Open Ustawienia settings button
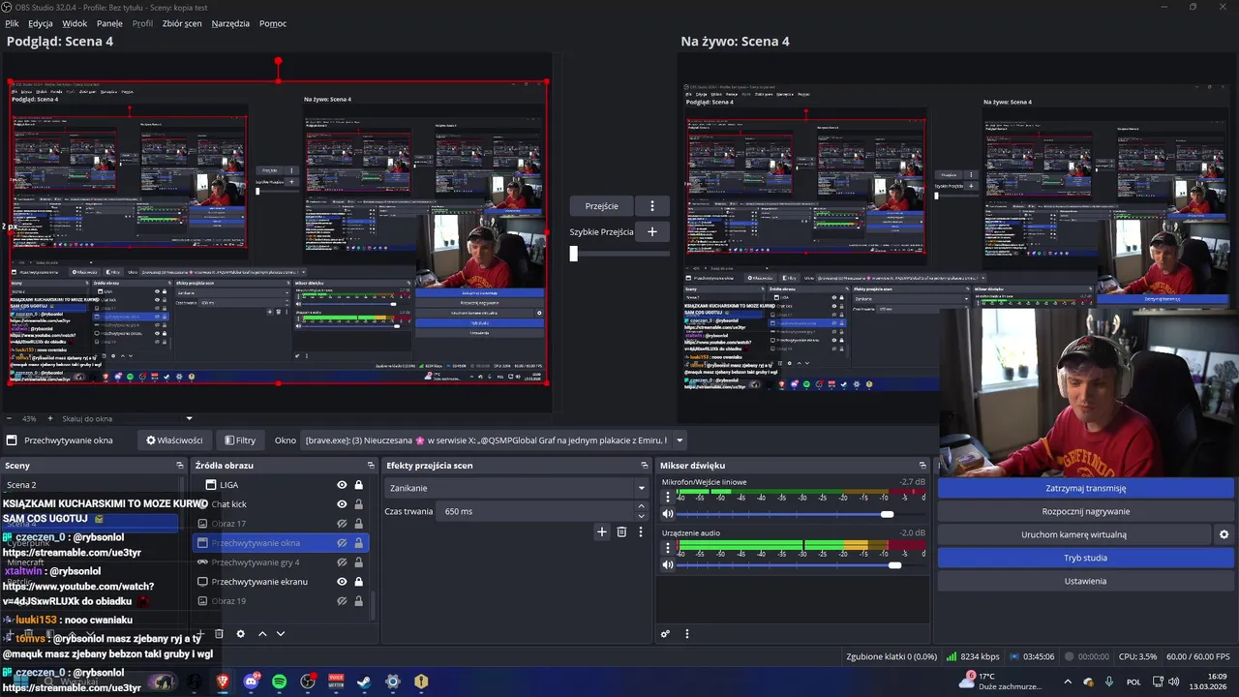This screenshot has height=697, width=1239. (1085, 581)
